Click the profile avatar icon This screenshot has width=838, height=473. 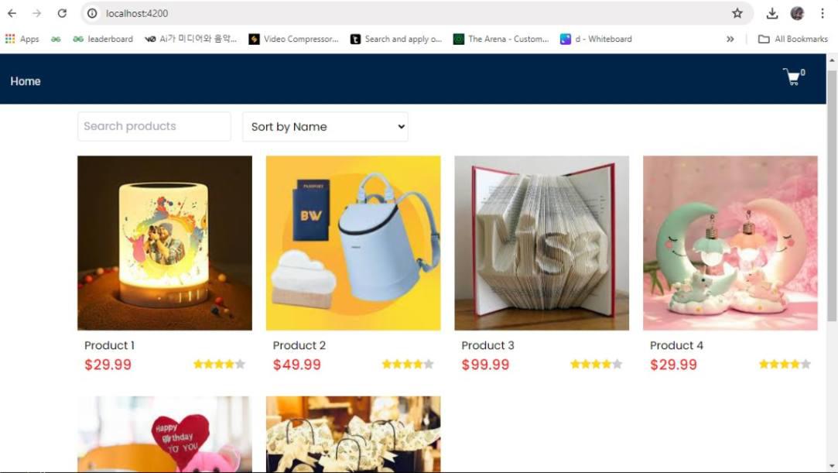click(797, 13)
